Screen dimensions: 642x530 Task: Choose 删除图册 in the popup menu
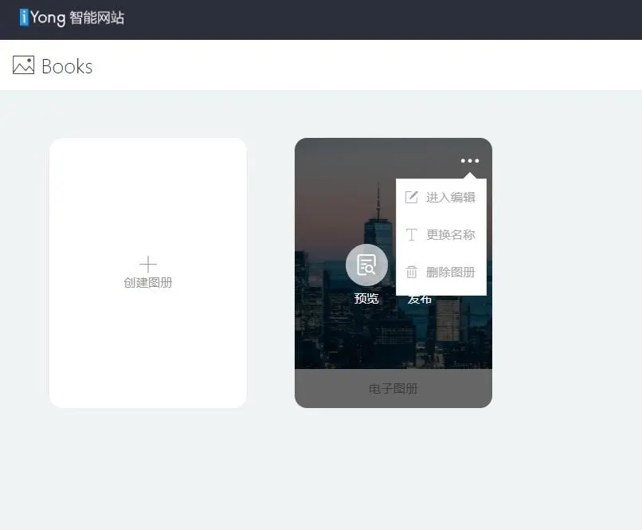tap(451, 272)
